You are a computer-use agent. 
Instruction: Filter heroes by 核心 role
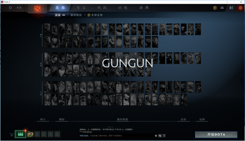43,119
